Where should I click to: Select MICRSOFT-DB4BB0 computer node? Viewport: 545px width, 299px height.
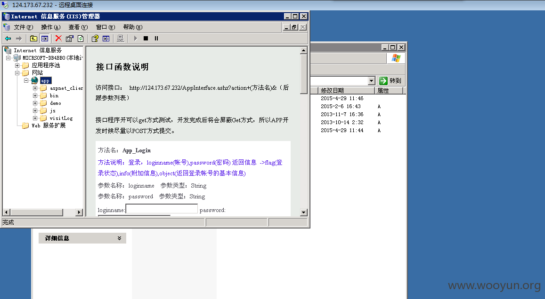[52, 58]
